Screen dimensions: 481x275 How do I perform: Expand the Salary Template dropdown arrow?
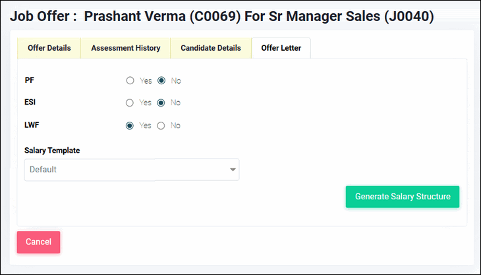(x=233, y=170)
